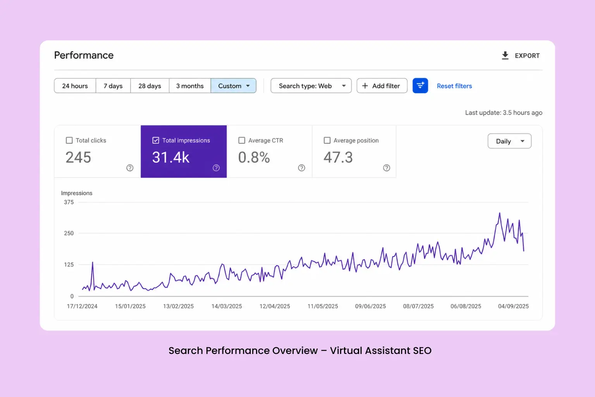595x397 pixels.
Task: Click help icon in Total impressions card
Action: pos(216,168)
